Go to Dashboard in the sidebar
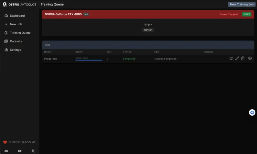Viewport: 257px width, 154px height. tap(17, 16)
